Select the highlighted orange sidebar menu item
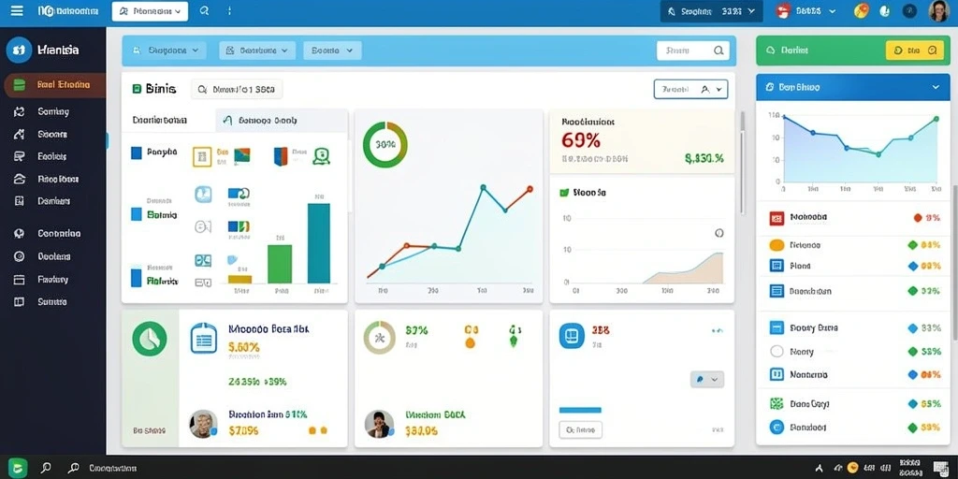The image size is (958, 479). 54,85
